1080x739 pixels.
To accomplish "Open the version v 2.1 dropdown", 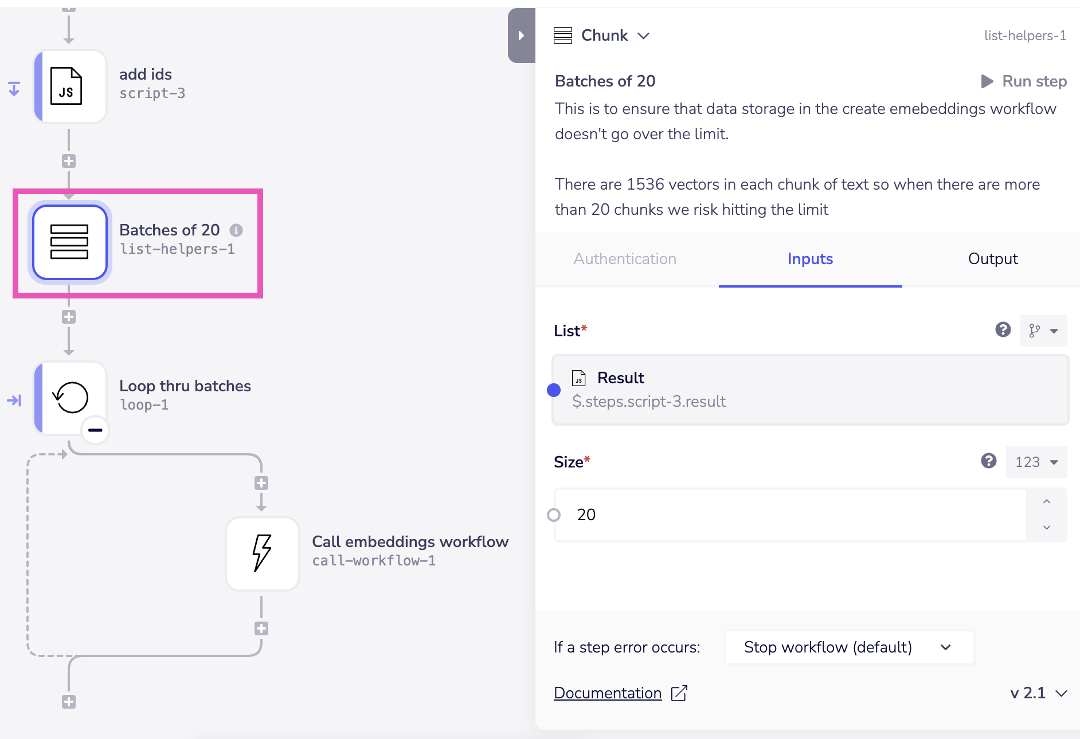I will [1038, 693].
